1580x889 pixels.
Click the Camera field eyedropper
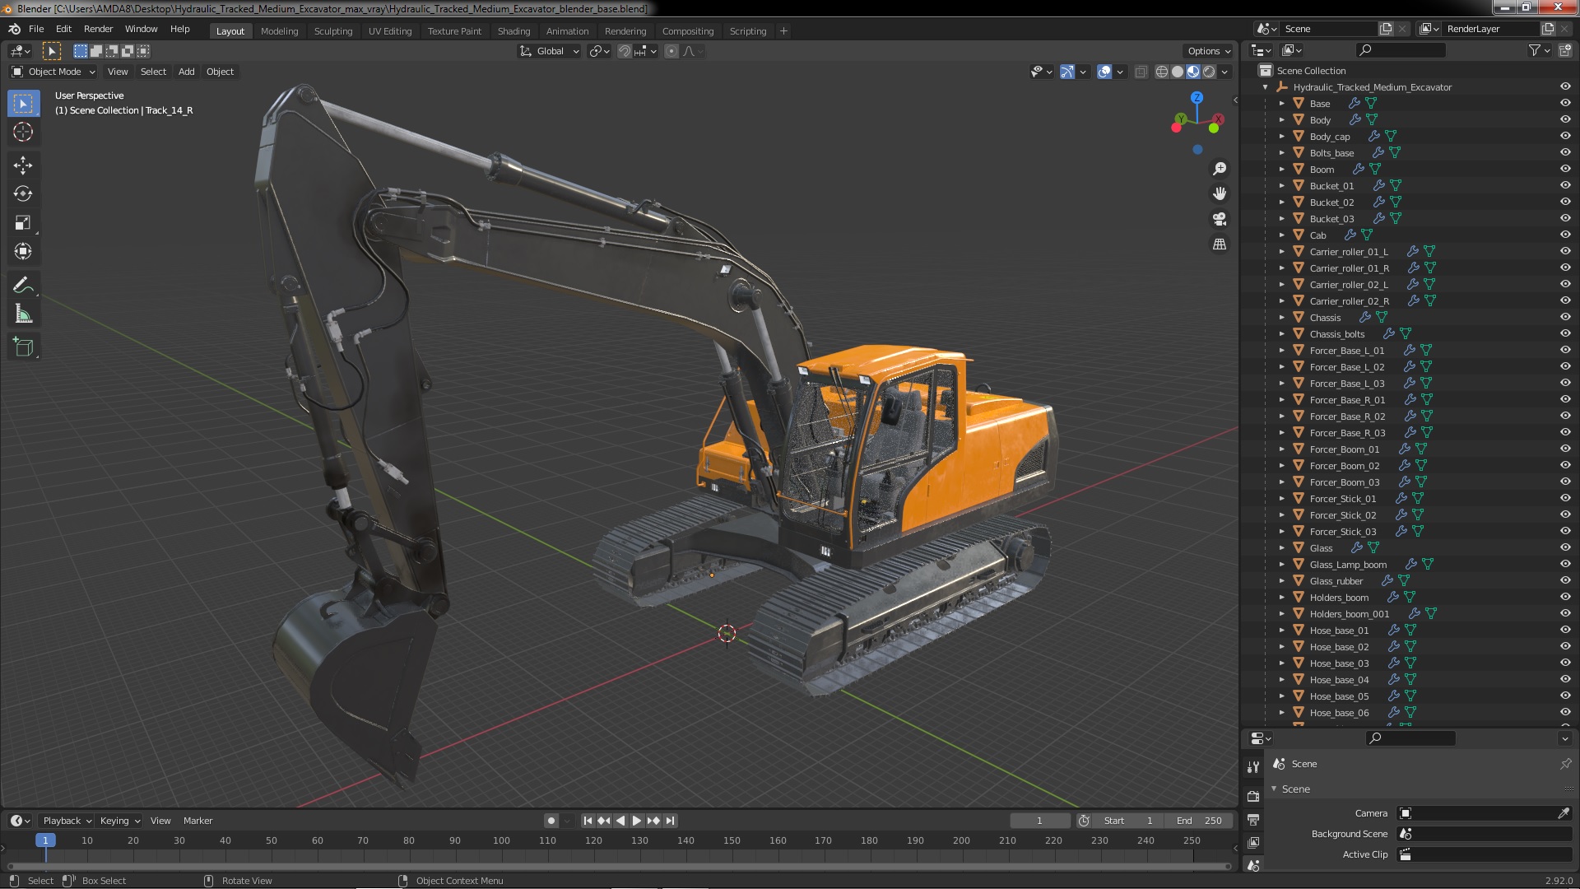(x=1564, y=813)
